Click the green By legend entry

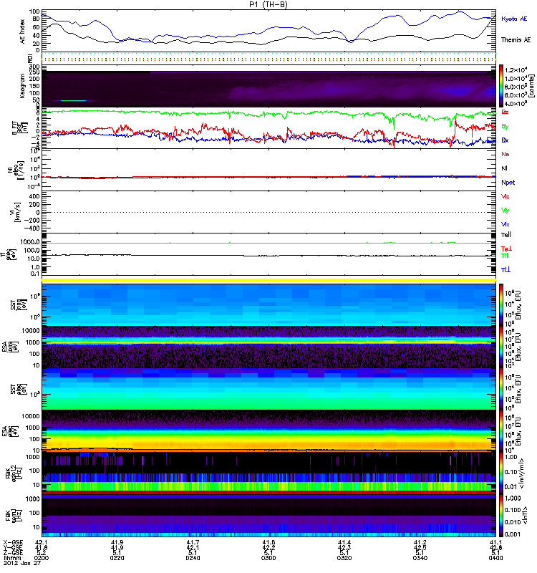tap(505, 126)
